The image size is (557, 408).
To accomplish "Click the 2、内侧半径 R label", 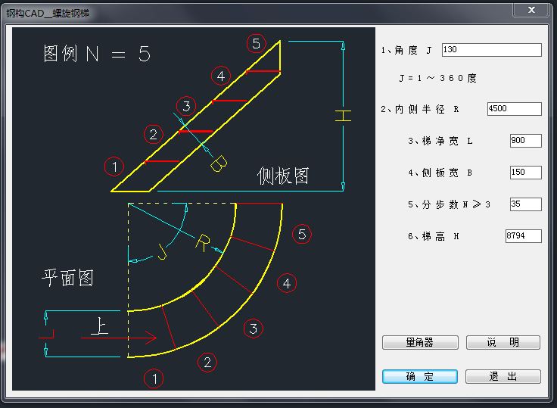I will [x=420, y=109].
